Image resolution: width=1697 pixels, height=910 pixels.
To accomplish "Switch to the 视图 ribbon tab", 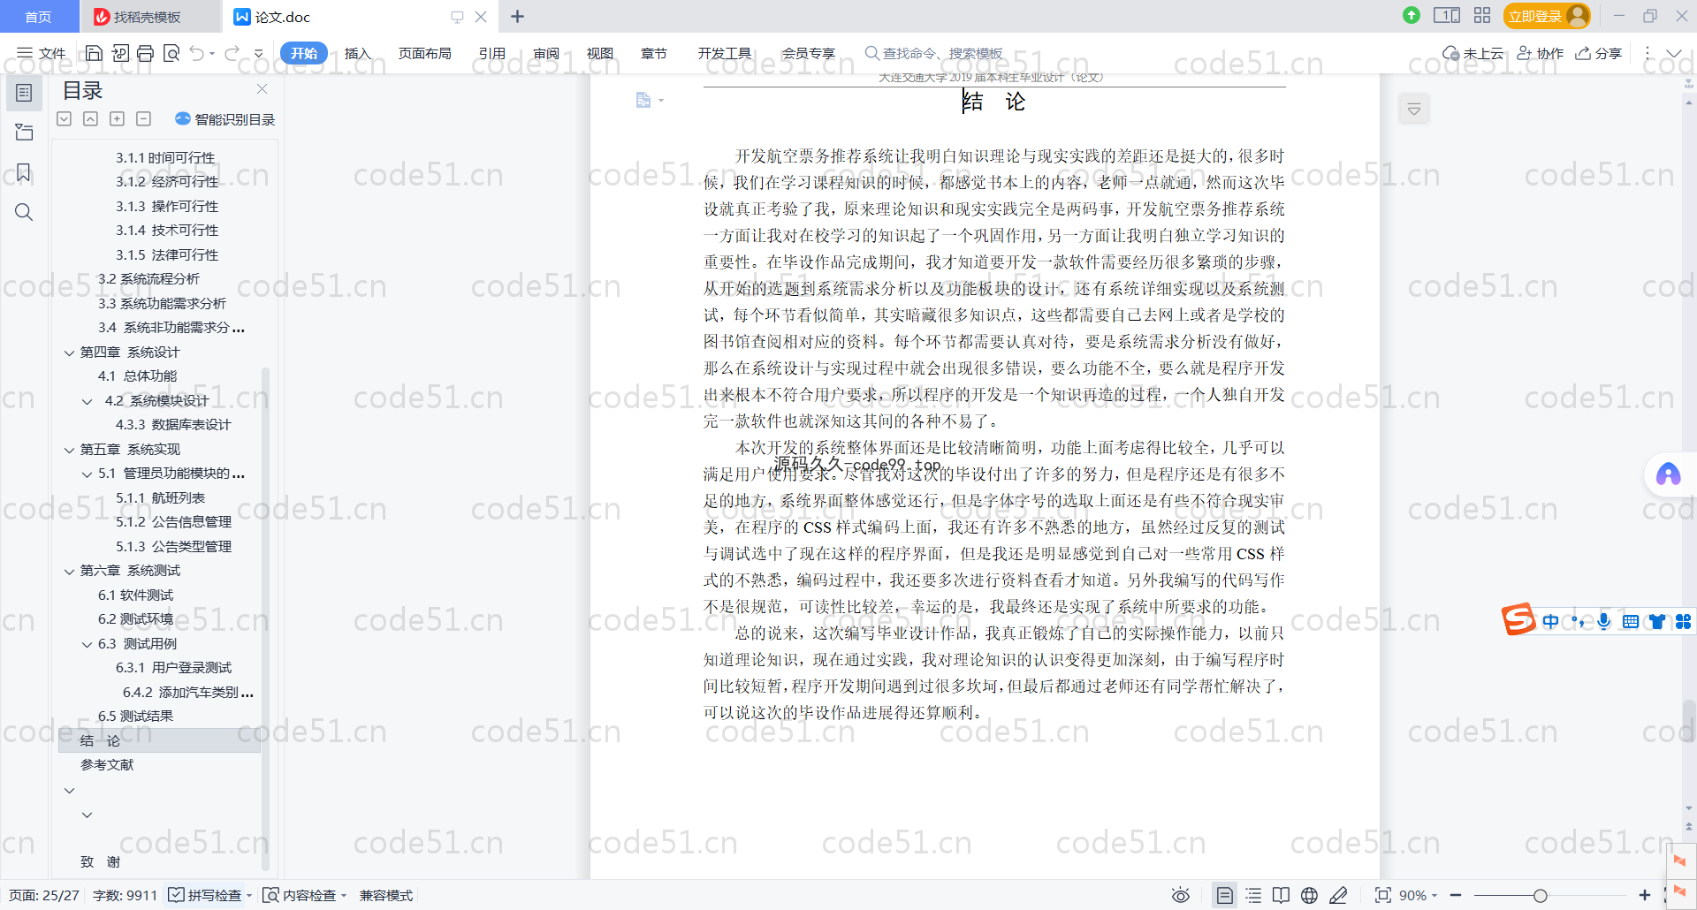I will point(599,53).
